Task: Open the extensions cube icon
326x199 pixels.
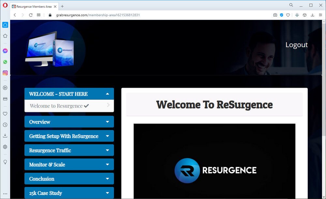Action: click(304, 15)
